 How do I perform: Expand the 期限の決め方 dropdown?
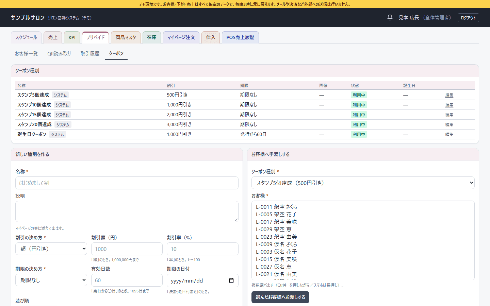(51, 280)
